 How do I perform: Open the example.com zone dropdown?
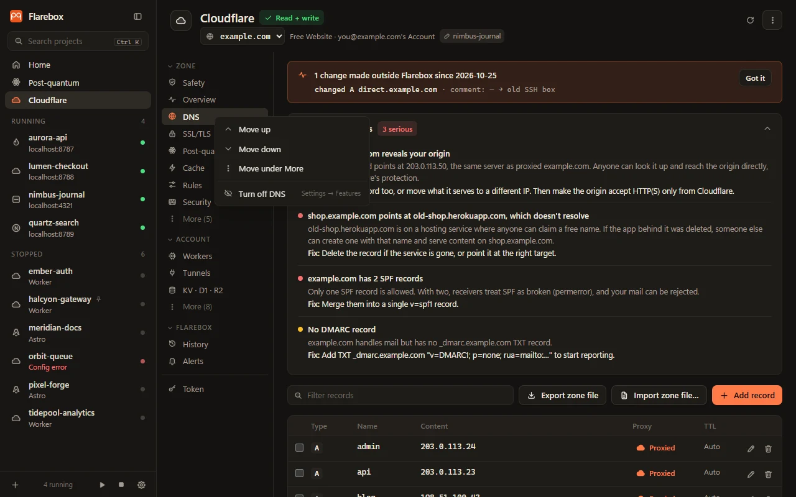(x=243, y=37)
